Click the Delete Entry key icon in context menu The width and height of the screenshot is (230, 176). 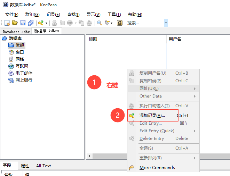pos(132,139)
